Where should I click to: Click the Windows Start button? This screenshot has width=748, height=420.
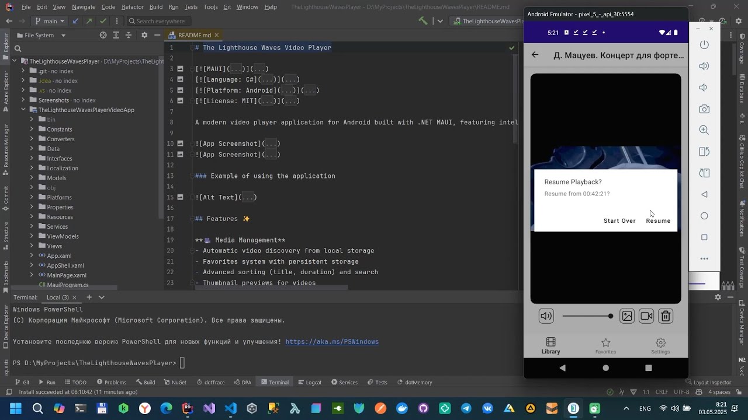tap(15, 408)
